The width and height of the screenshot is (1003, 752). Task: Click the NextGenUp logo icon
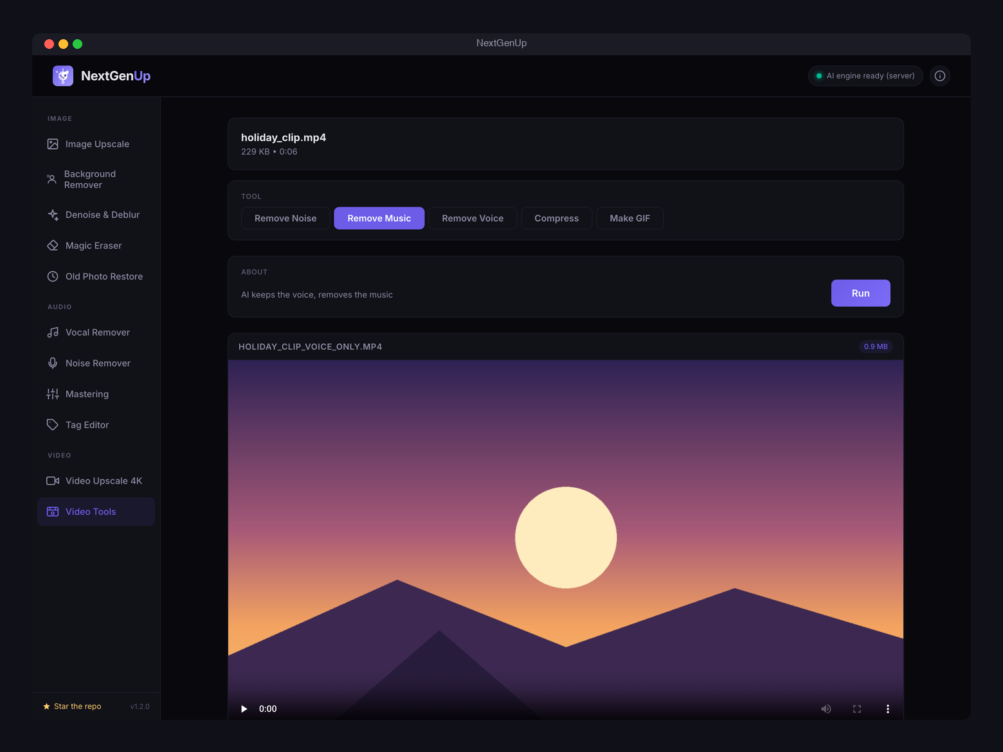coord(63,76)
